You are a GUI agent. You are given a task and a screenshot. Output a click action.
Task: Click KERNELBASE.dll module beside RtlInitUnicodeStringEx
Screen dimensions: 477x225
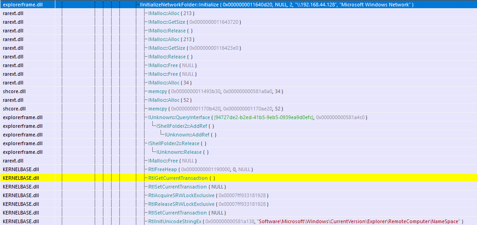(x=21, y=221)
